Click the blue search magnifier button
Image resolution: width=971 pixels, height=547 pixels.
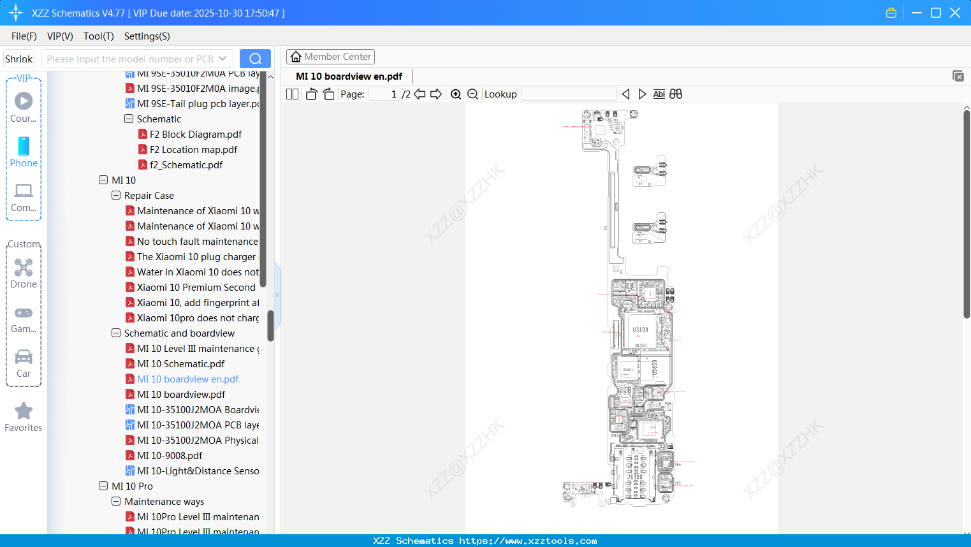pyautogui.click(x=255, y=58)
